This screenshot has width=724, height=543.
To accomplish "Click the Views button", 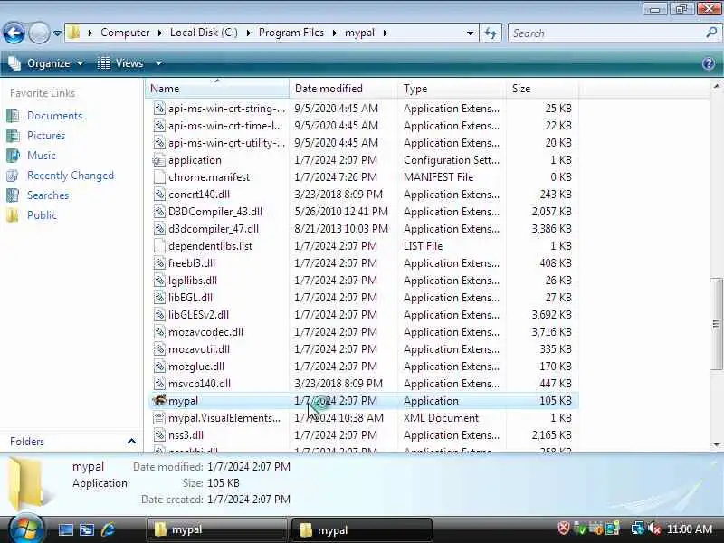I will 120,63.
